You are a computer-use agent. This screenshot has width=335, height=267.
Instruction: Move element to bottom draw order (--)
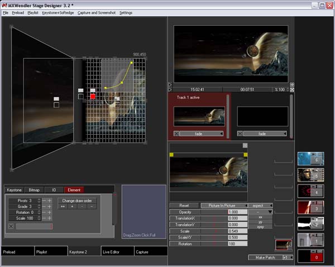pos(92,207)
